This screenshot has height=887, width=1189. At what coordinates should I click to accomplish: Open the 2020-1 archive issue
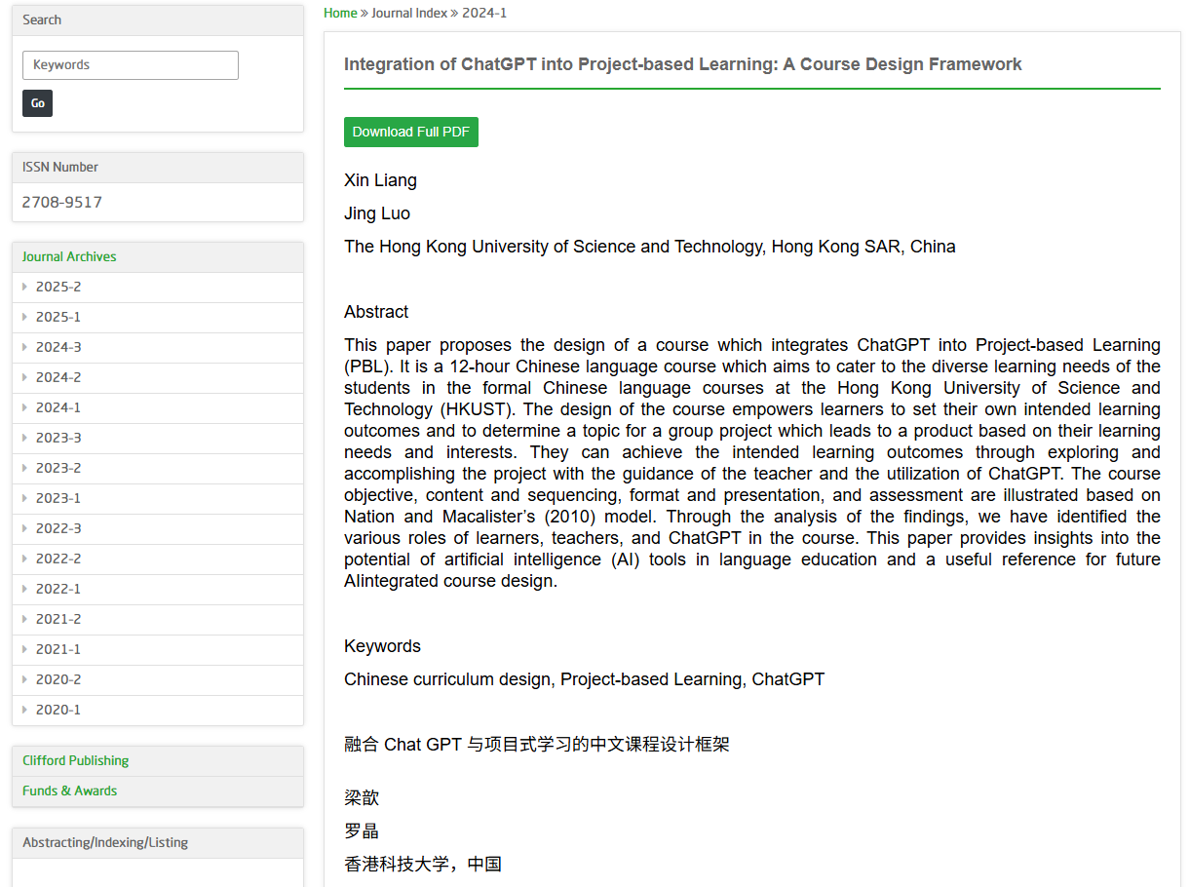click(158, 710)
